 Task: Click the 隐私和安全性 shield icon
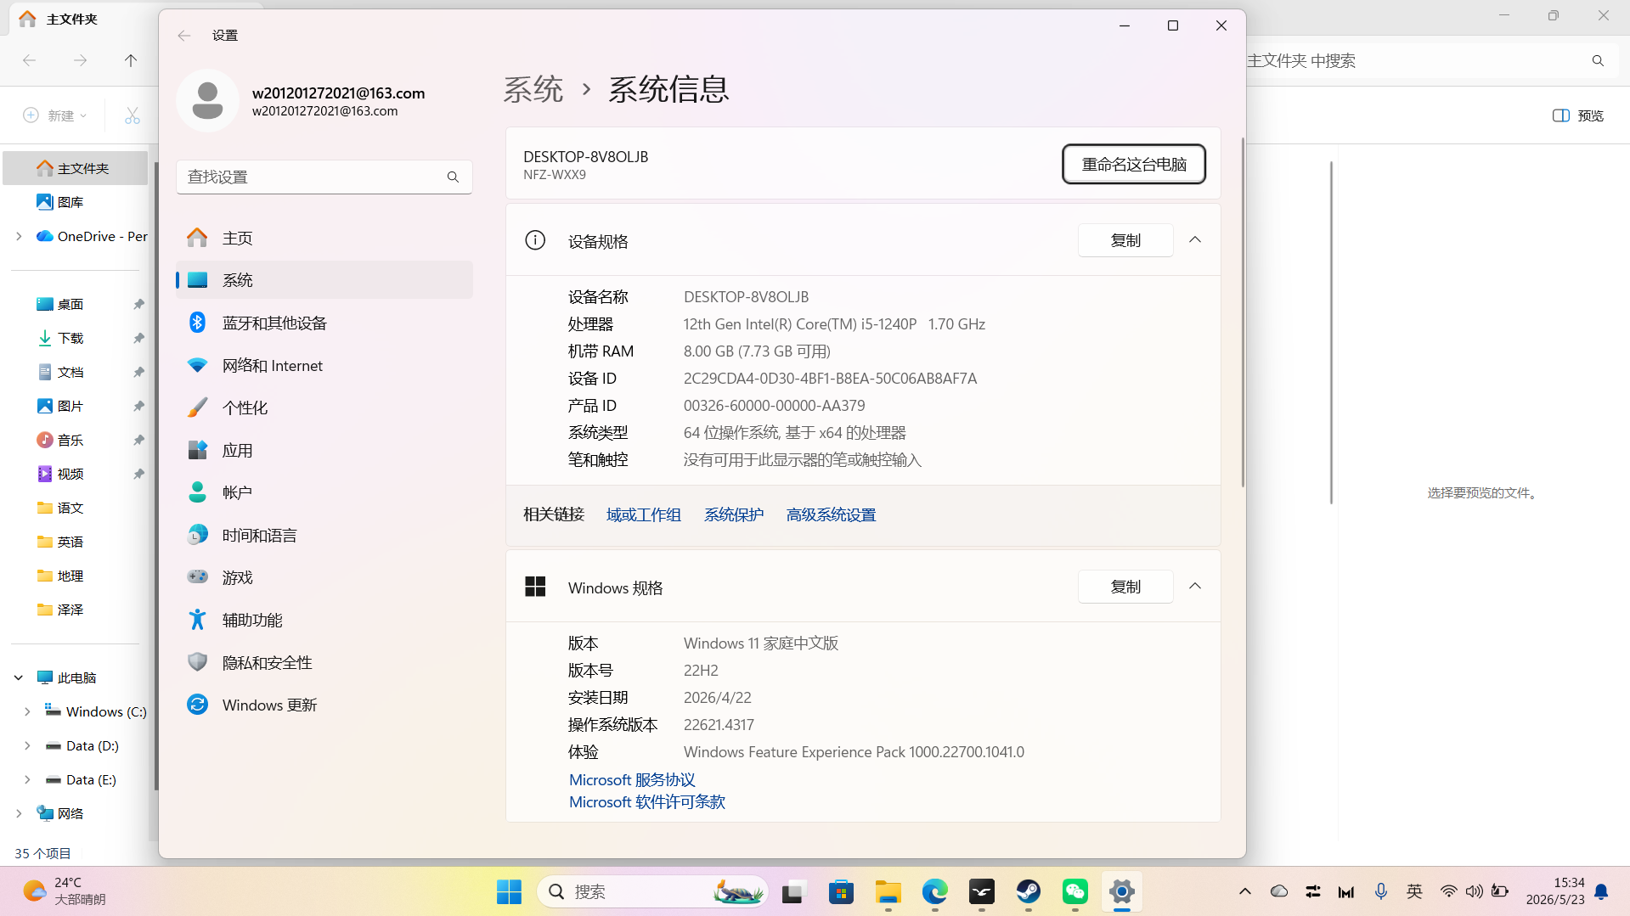197,662
